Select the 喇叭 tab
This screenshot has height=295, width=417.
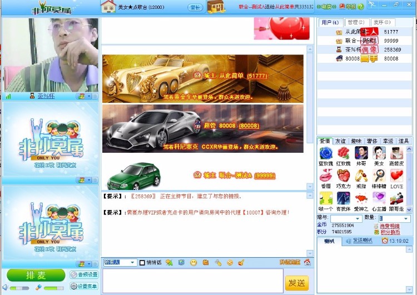329,241
